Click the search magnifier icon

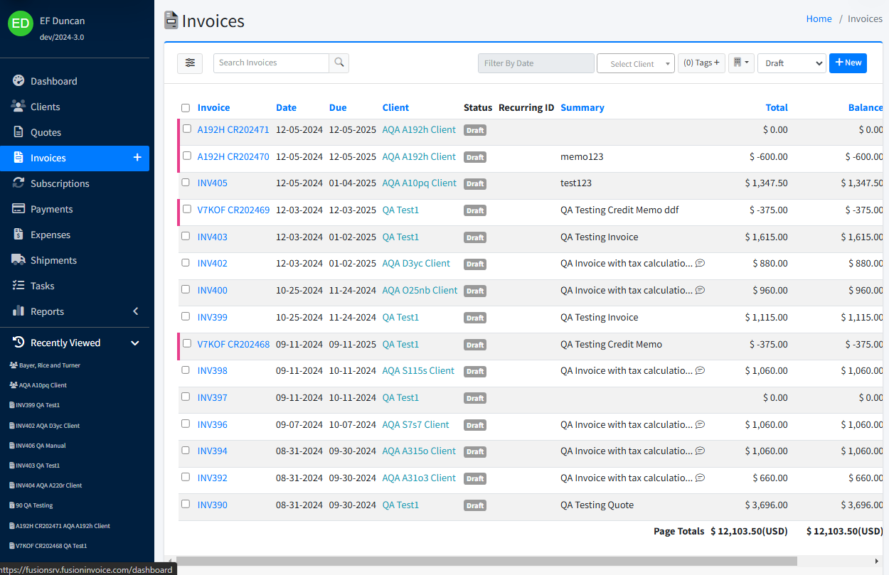click(x=339, y=63)
